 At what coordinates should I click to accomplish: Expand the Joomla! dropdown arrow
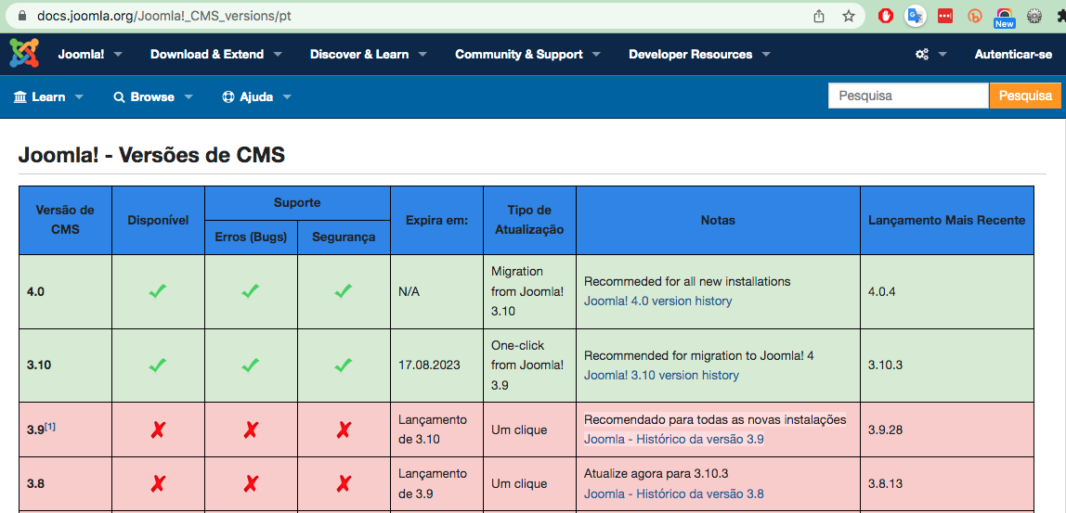tap(118, 55)
